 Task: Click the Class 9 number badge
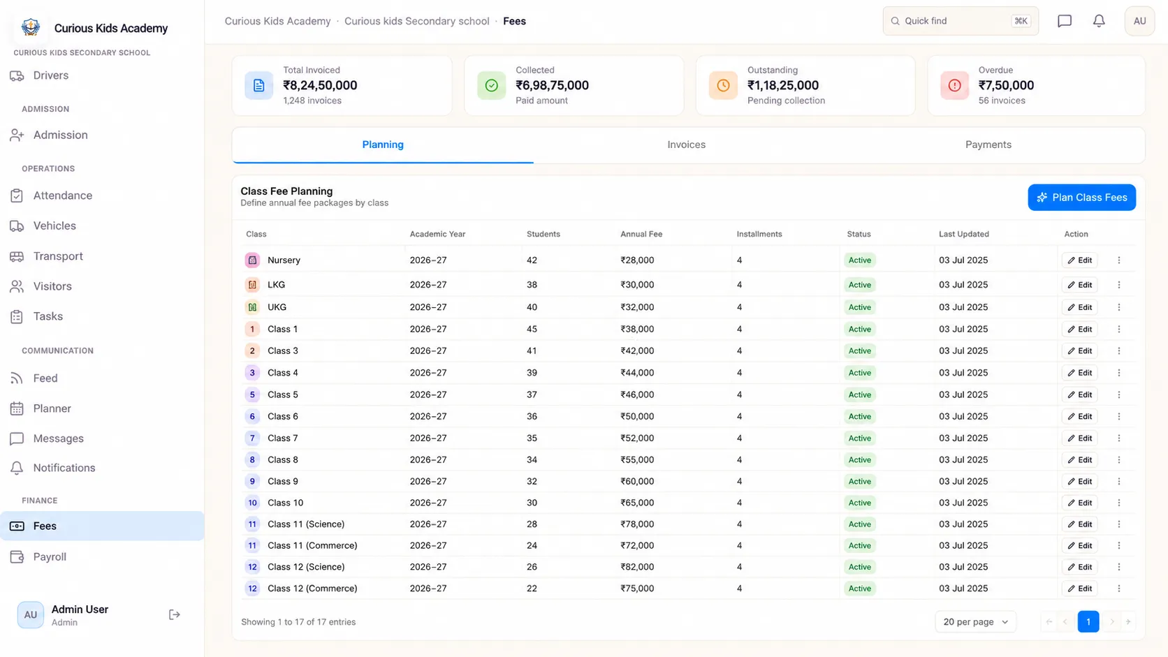click(x=252, y=482)
